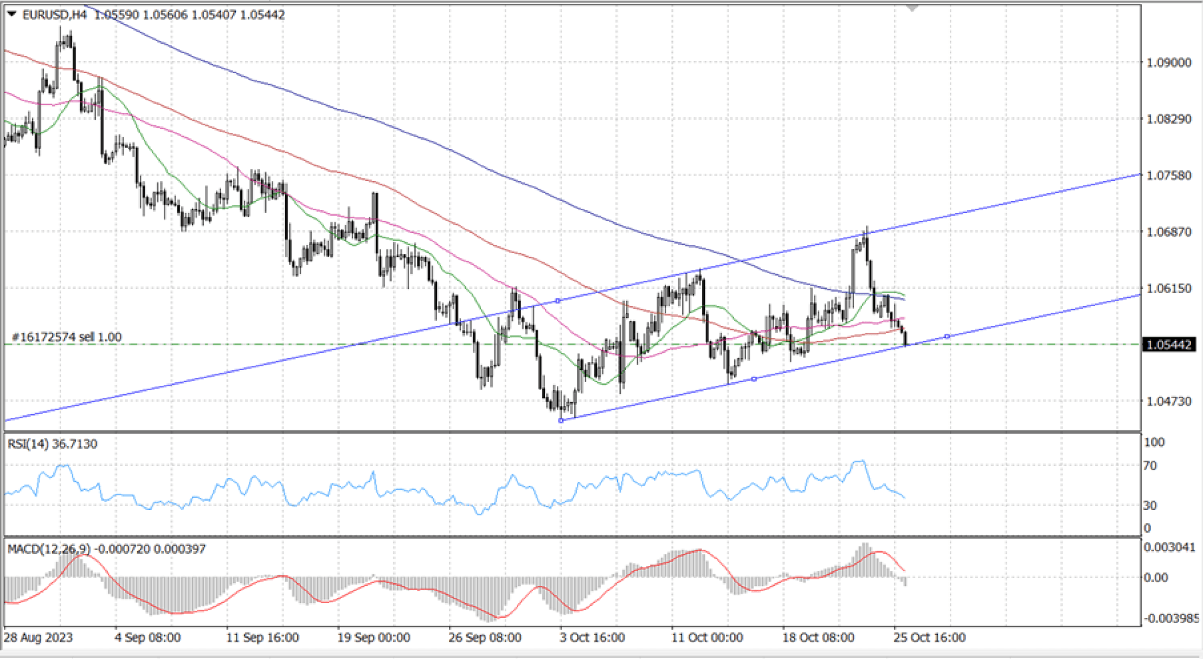
Task: Click the 25 Oct 16:00 time label
Action: point(929,637)
